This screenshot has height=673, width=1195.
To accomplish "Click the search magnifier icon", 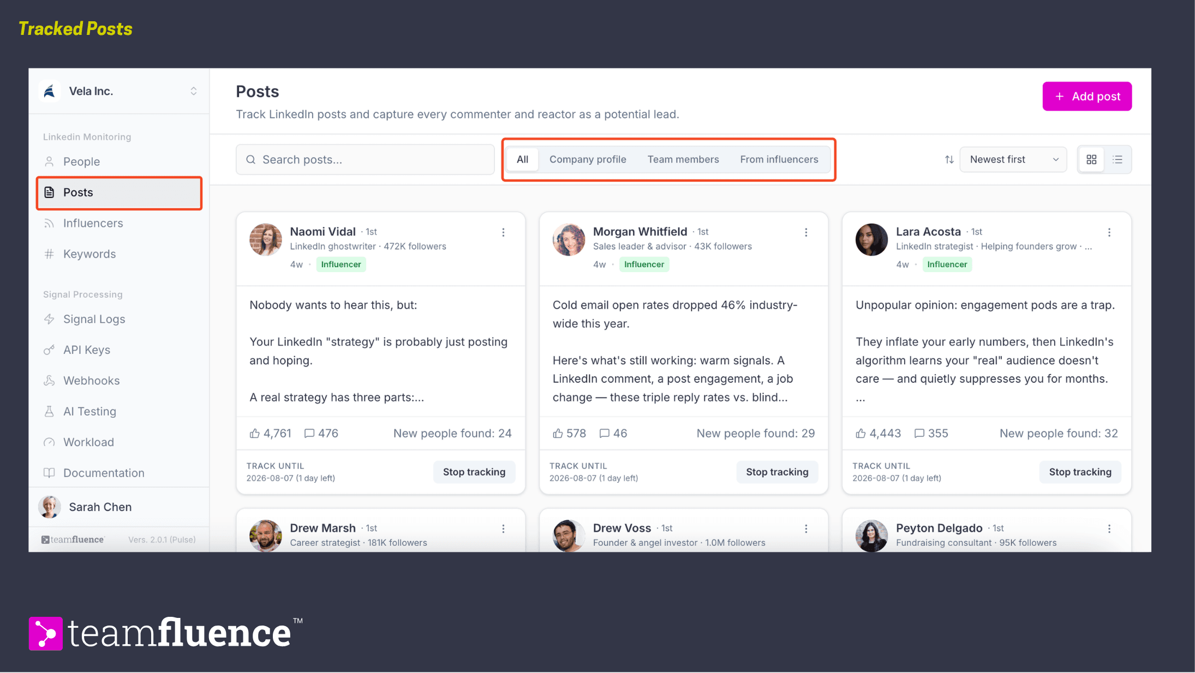I will tap(251, 159).
